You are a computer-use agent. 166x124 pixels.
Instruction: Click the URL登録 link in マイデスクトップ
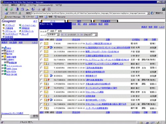pos(13,42)
